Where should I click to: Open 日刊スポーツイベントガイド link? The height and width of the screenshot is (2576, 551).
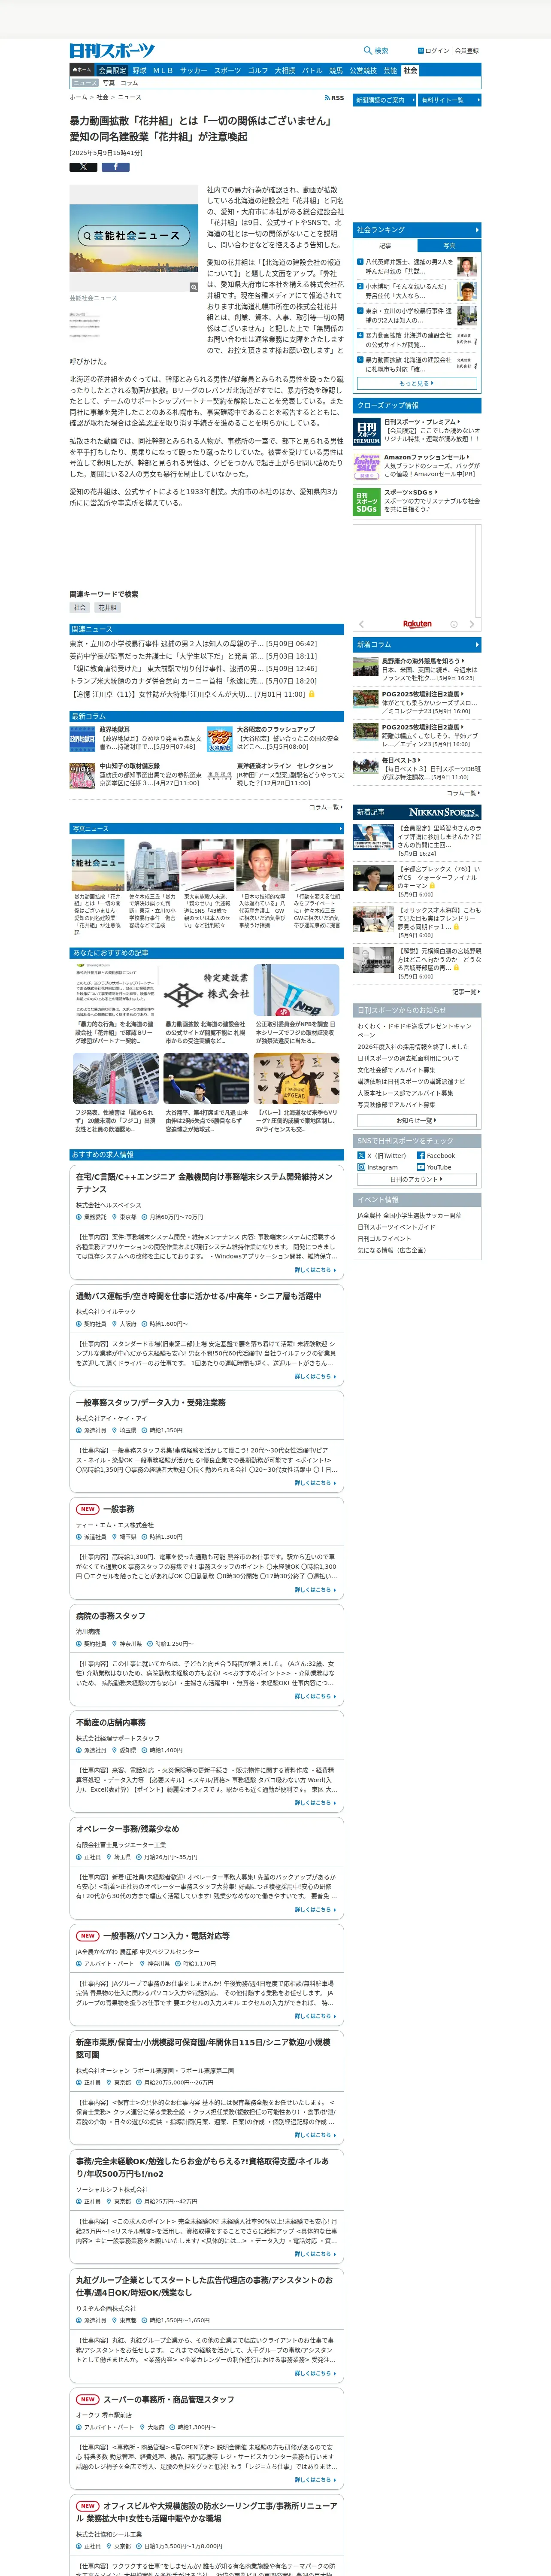(396, 1227)
